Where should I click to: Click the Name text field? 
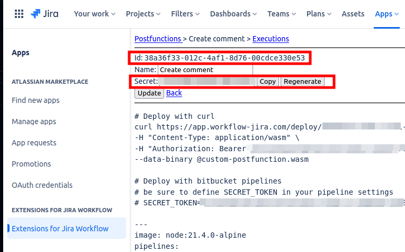[205, 69]
